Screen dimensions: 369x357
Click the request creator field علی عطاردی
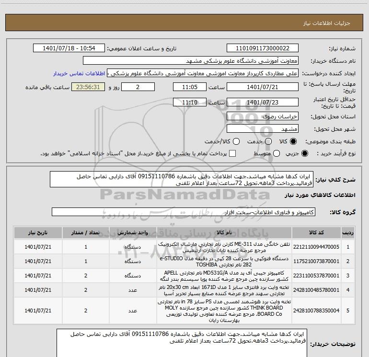(203, 73)
